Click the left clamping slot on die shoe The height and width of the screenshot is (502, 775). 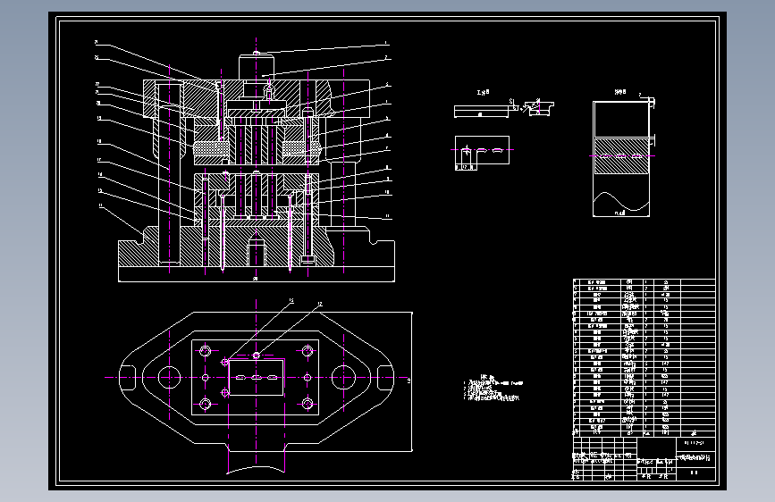128,378
